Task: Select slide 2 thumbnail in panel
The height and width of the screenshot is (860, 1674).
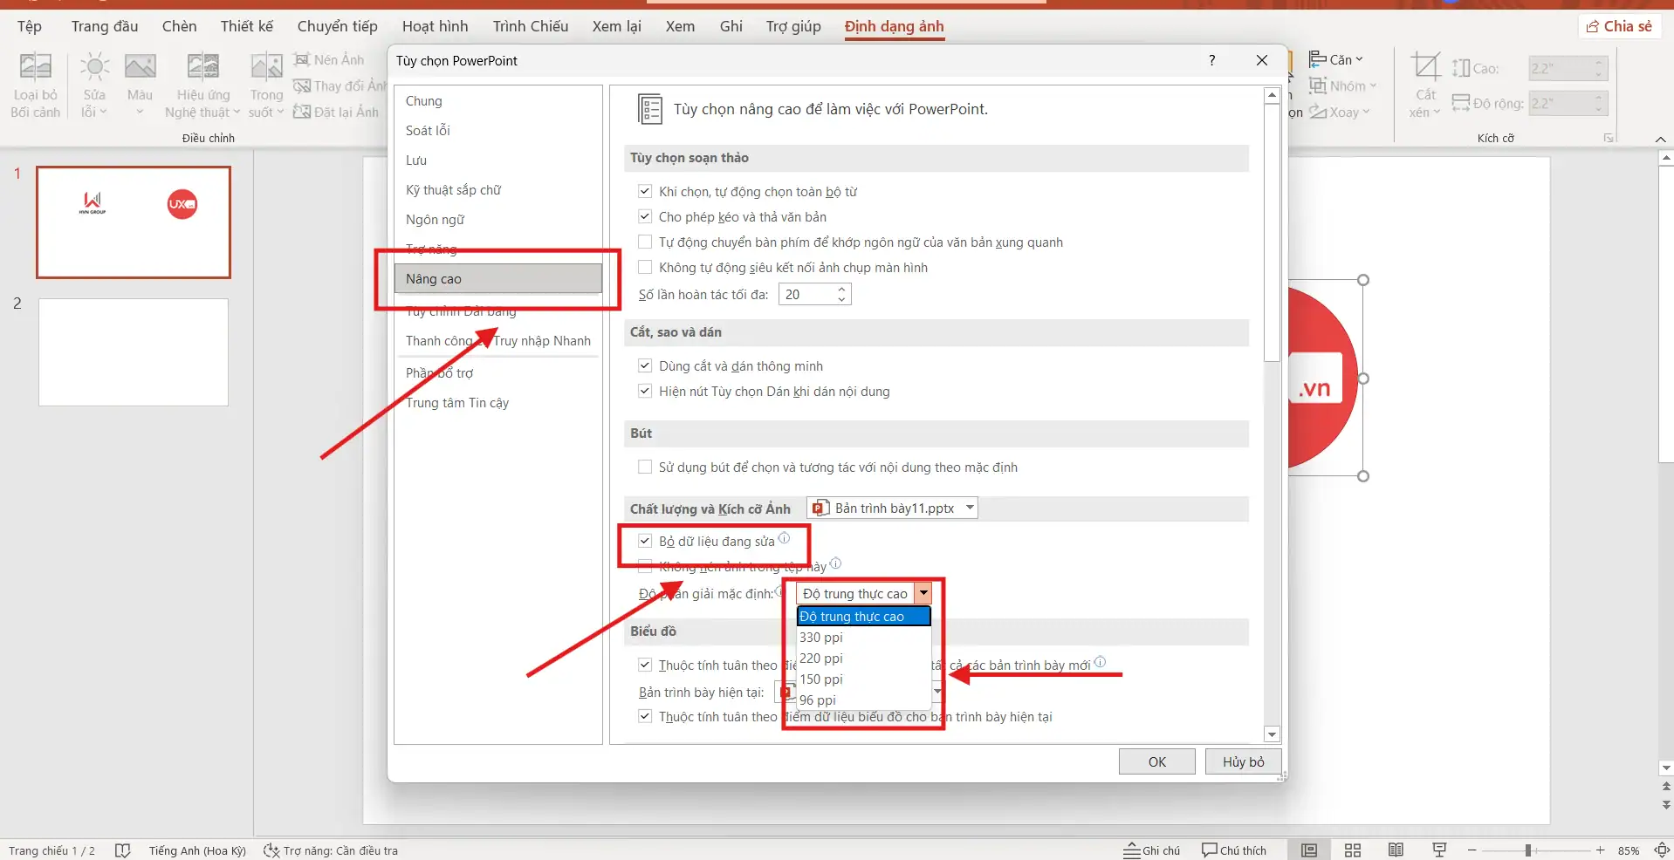Action: coord(132,352)
